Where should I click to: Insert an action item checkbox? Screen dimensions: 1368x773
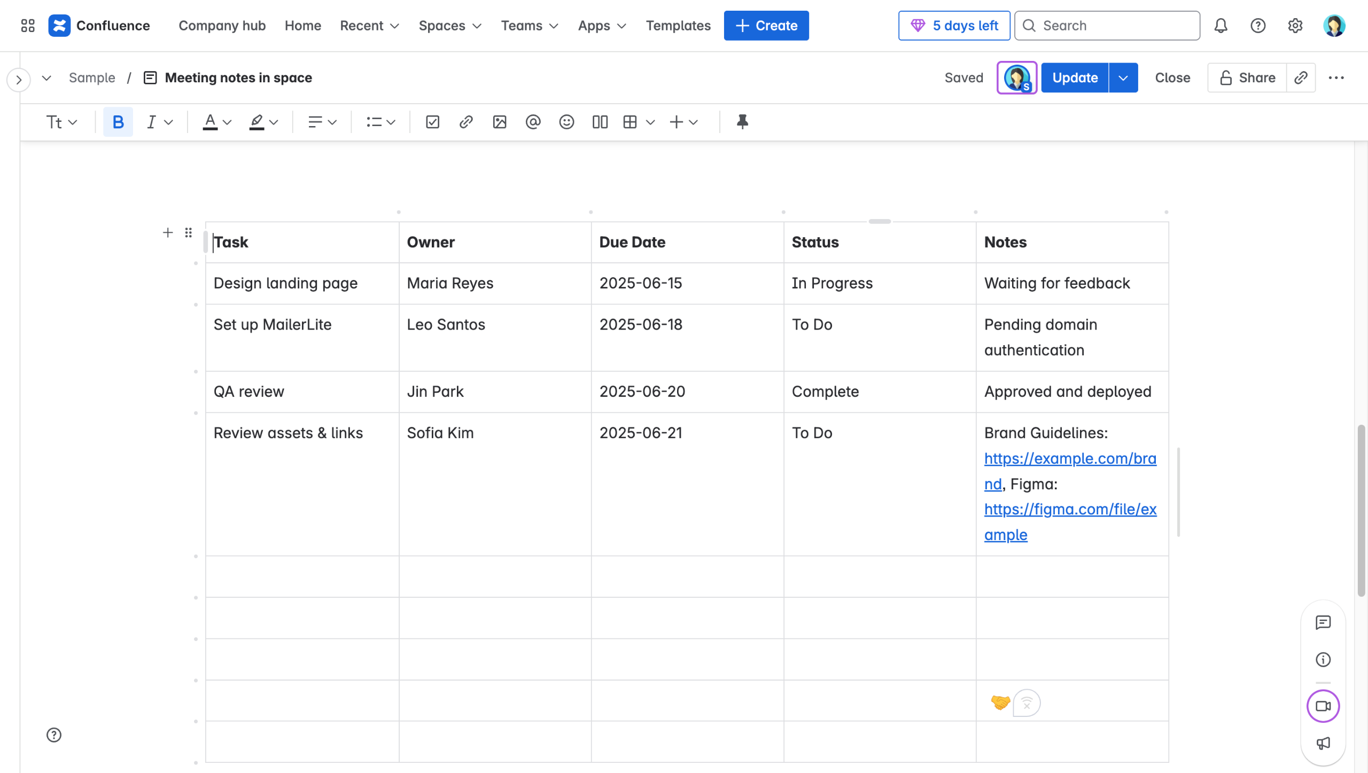point(432,122)
